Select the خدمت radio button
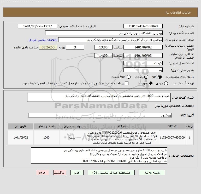Image resolution: width=201 pixels, height=194 pixels. [146, 77]
